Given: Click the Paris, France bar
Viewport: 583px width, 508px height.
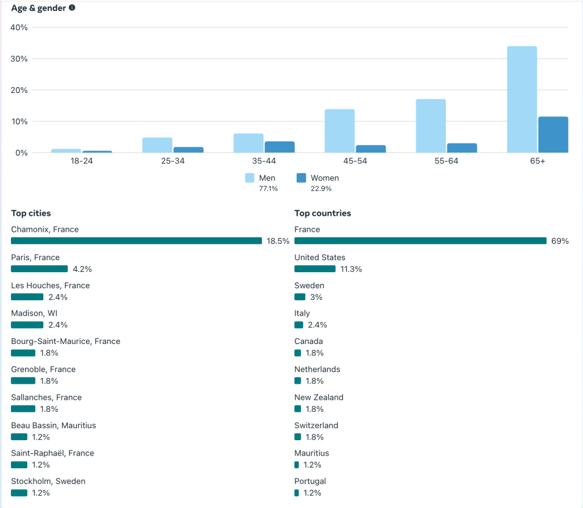Looking at the screenshot, I should pyautogui.click(x=39, y=269).
